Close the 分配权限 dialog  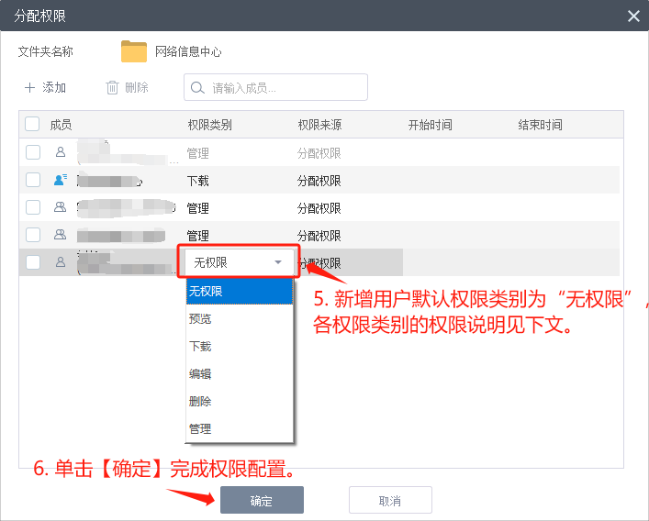632,16
